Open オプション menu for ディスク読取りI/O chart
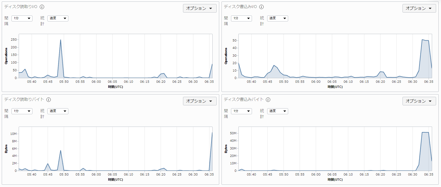Screen dimensions: 441x187 [200, 8]
